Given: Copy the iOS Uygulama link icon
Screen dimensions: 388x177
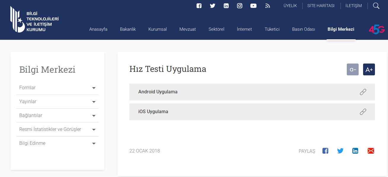Looking at the screenshot, I should point(363,112).
